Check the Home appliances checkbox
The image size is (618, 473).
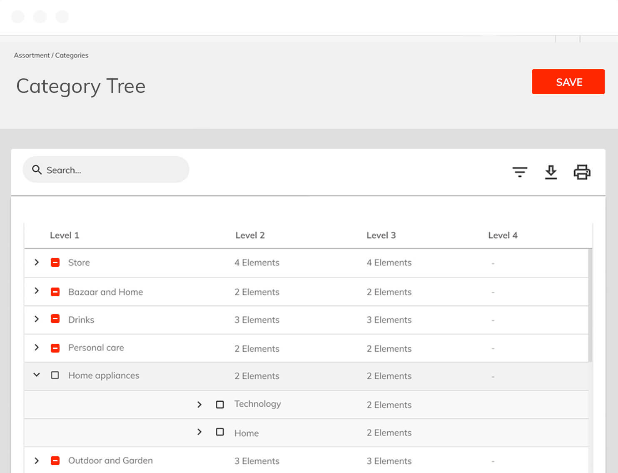pos(55,375)
